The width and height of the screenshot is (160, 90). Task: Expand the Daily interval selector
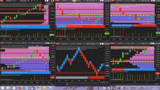point(135,43)
